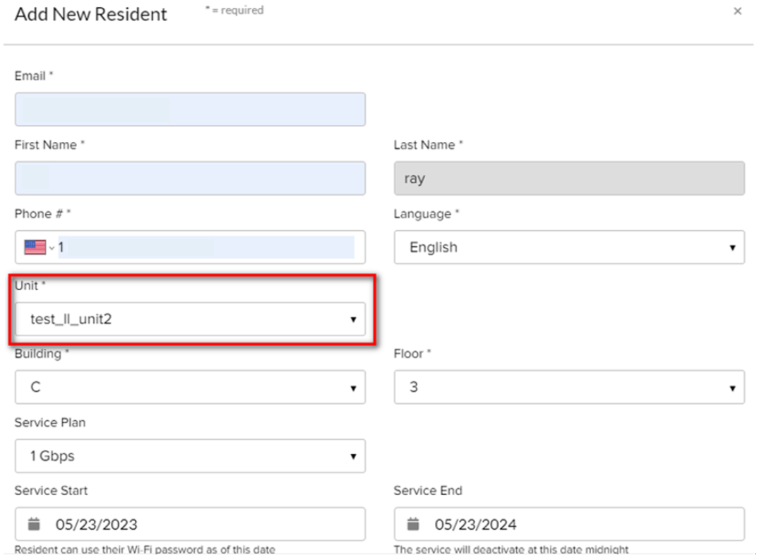Focus the Email input field
771x560 pixels.
(x=190, y=109)
